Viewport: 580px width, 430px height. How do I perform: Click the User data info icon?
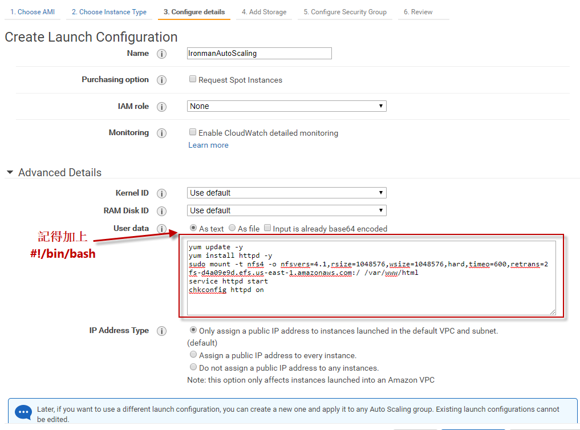pos(161,229)
